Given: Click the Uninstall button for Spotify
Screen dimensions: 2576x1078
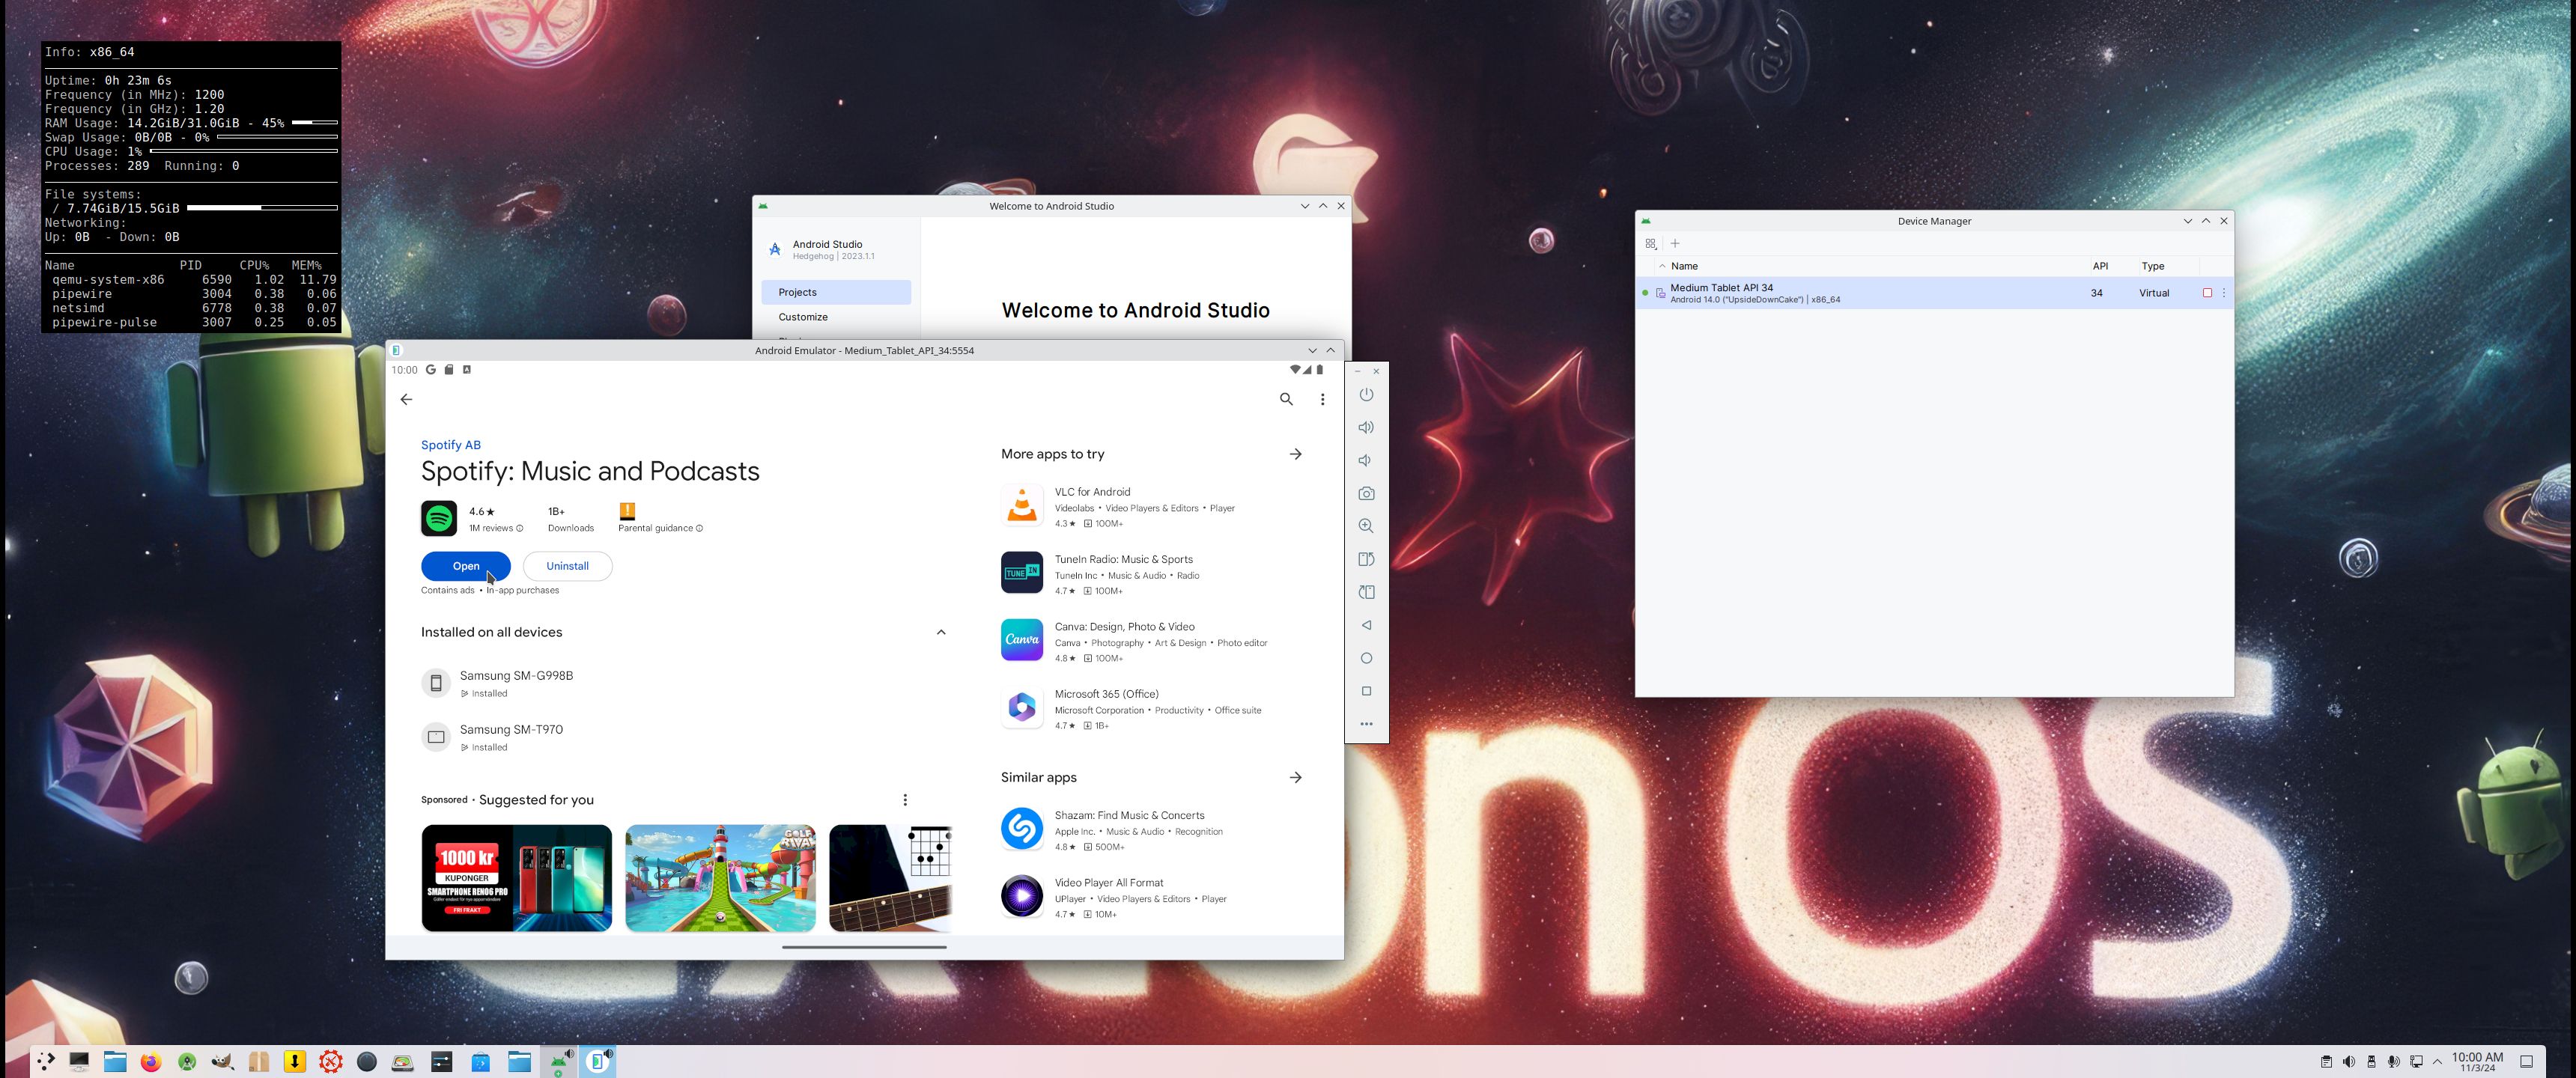Looking at the screenshot, I should click(567, 566).
